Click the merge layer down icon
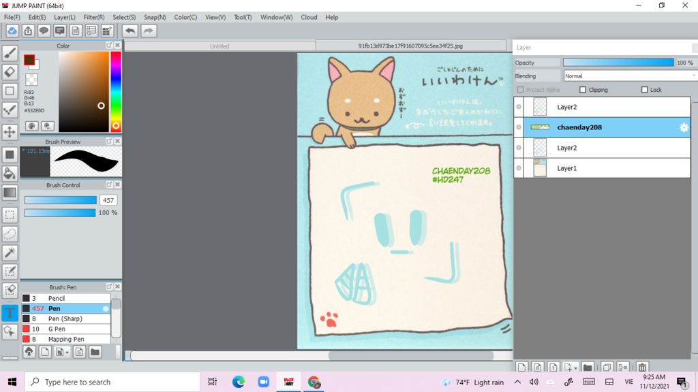This screenshot has height=392, width=698. pos(623,367)
